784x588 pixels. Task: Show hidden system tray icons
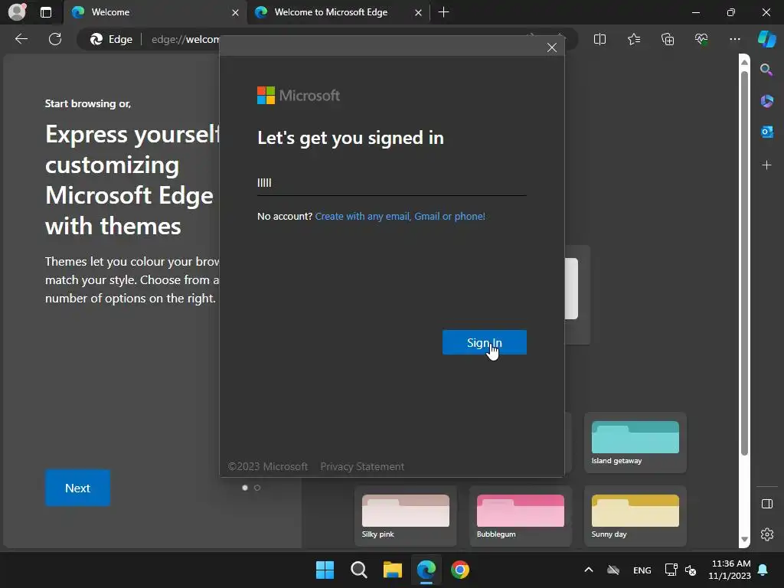tap(589, 570)
